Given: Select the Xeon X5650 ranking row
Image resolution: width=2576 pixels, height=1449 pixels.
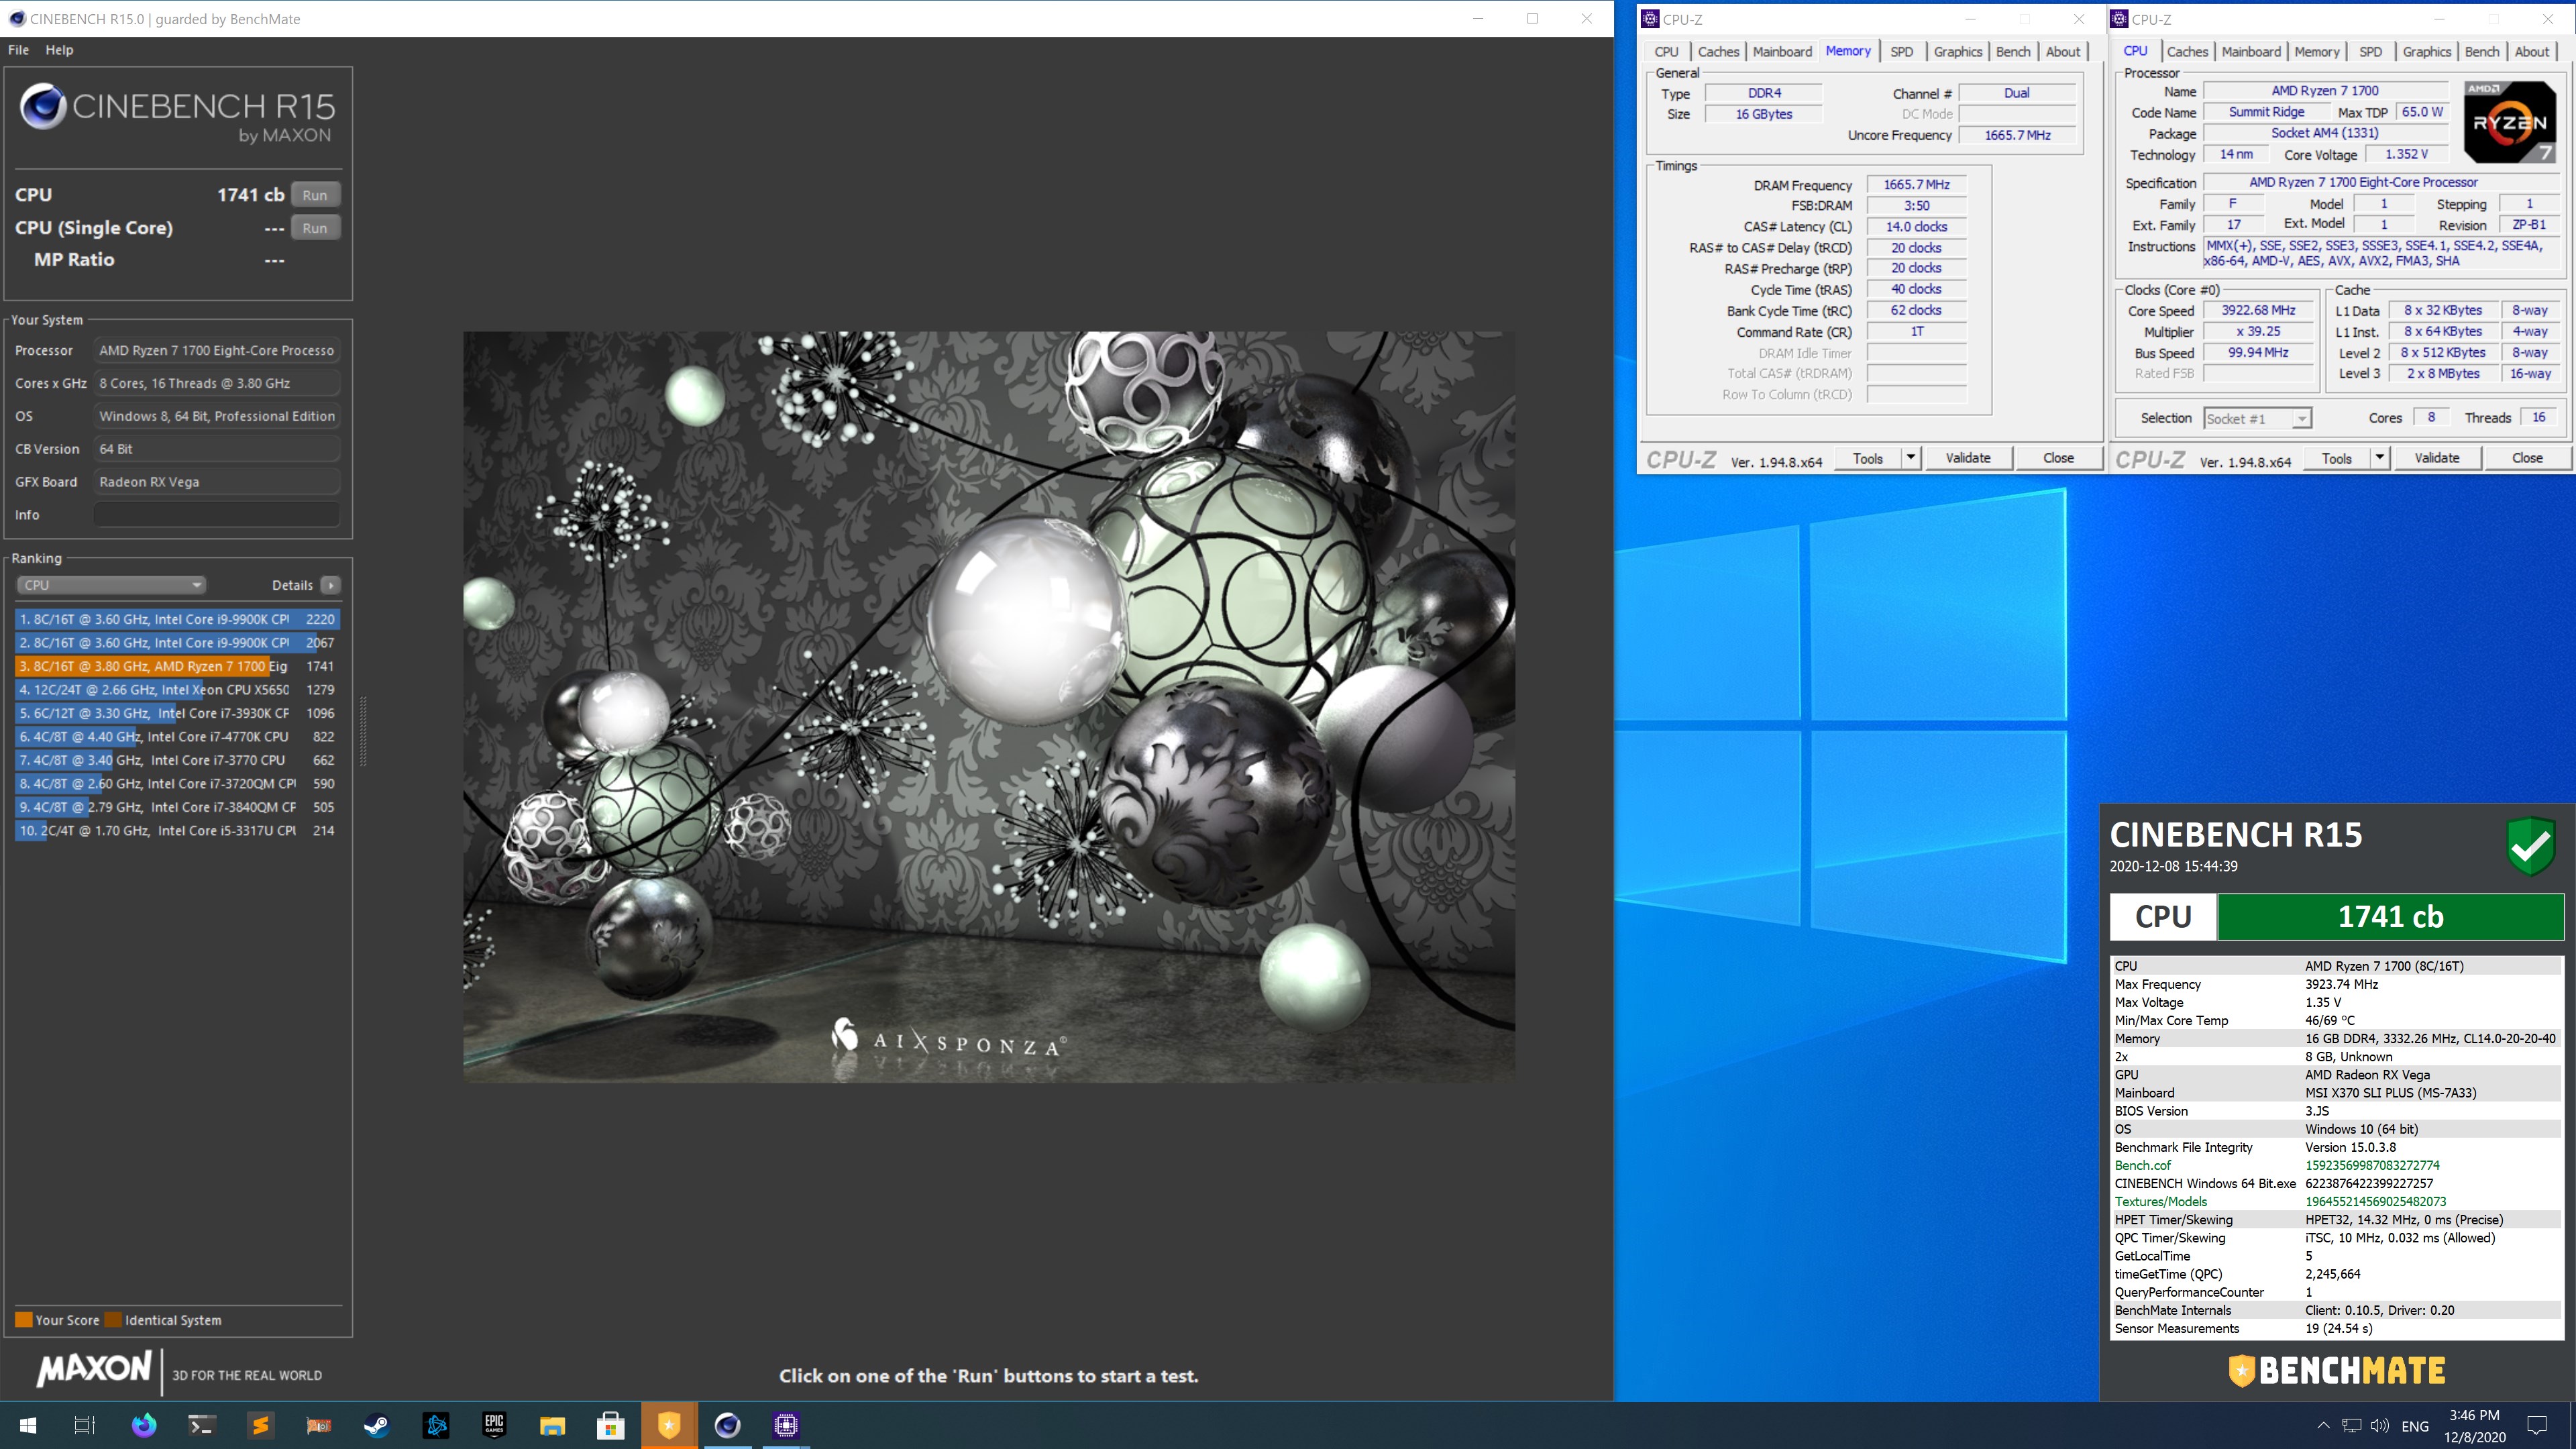Looking at the screenshot, I should 177,689.
